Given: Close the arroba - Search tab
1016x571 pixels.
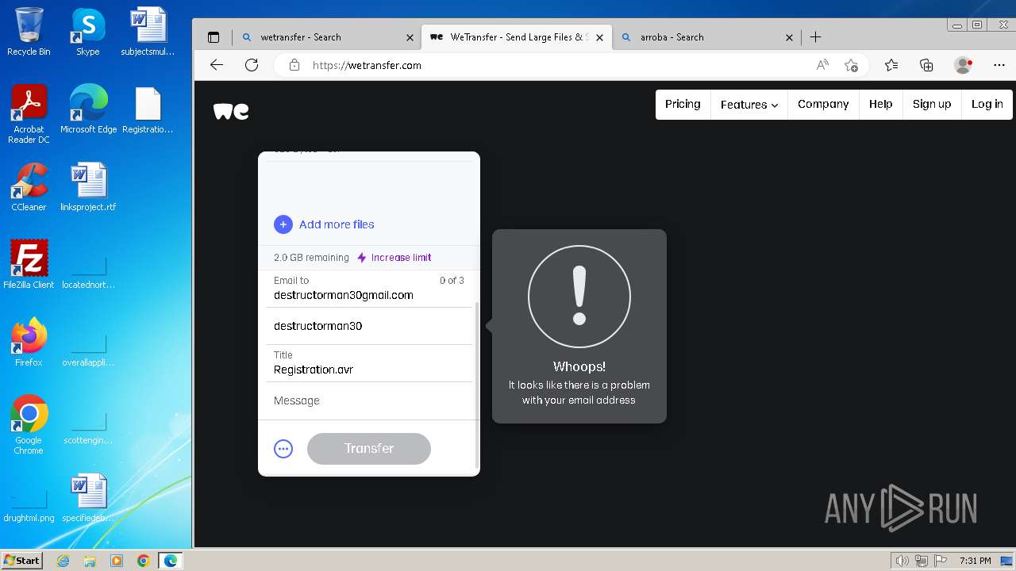Looking at the screenshot, I should coord(789,37).
